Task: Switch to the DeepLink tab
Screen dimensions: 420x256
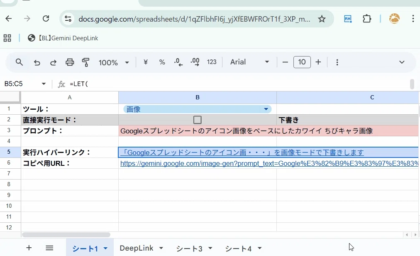Action: pyautogui.click(x=137, y=248)
